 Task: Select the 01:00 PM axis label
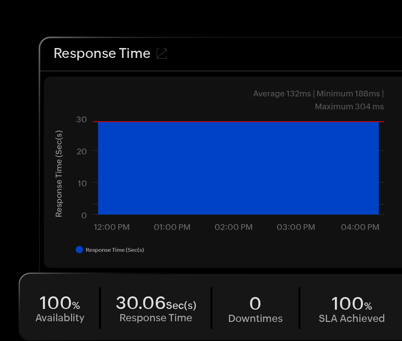pyautogui.click(x=172, y=227)
